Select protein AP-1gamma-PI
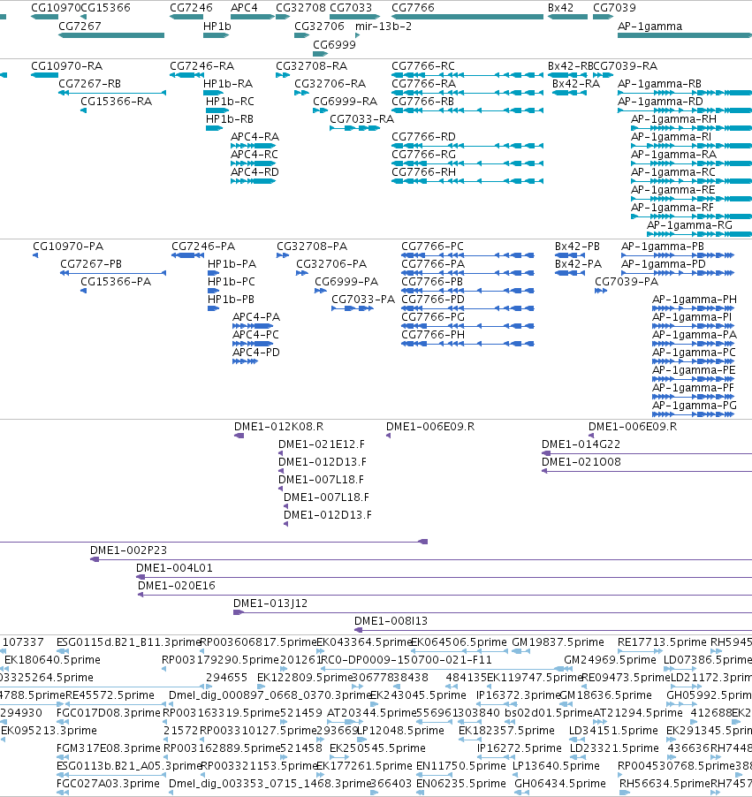 point(692,317)
